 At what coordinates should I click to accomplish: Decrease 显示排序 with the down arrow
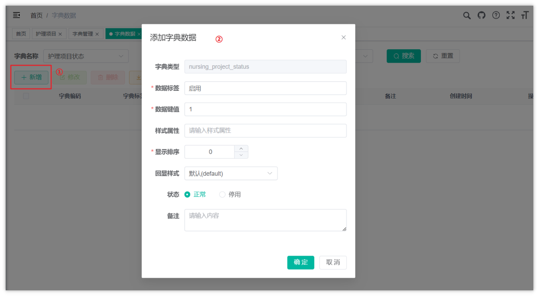point(241,155)
